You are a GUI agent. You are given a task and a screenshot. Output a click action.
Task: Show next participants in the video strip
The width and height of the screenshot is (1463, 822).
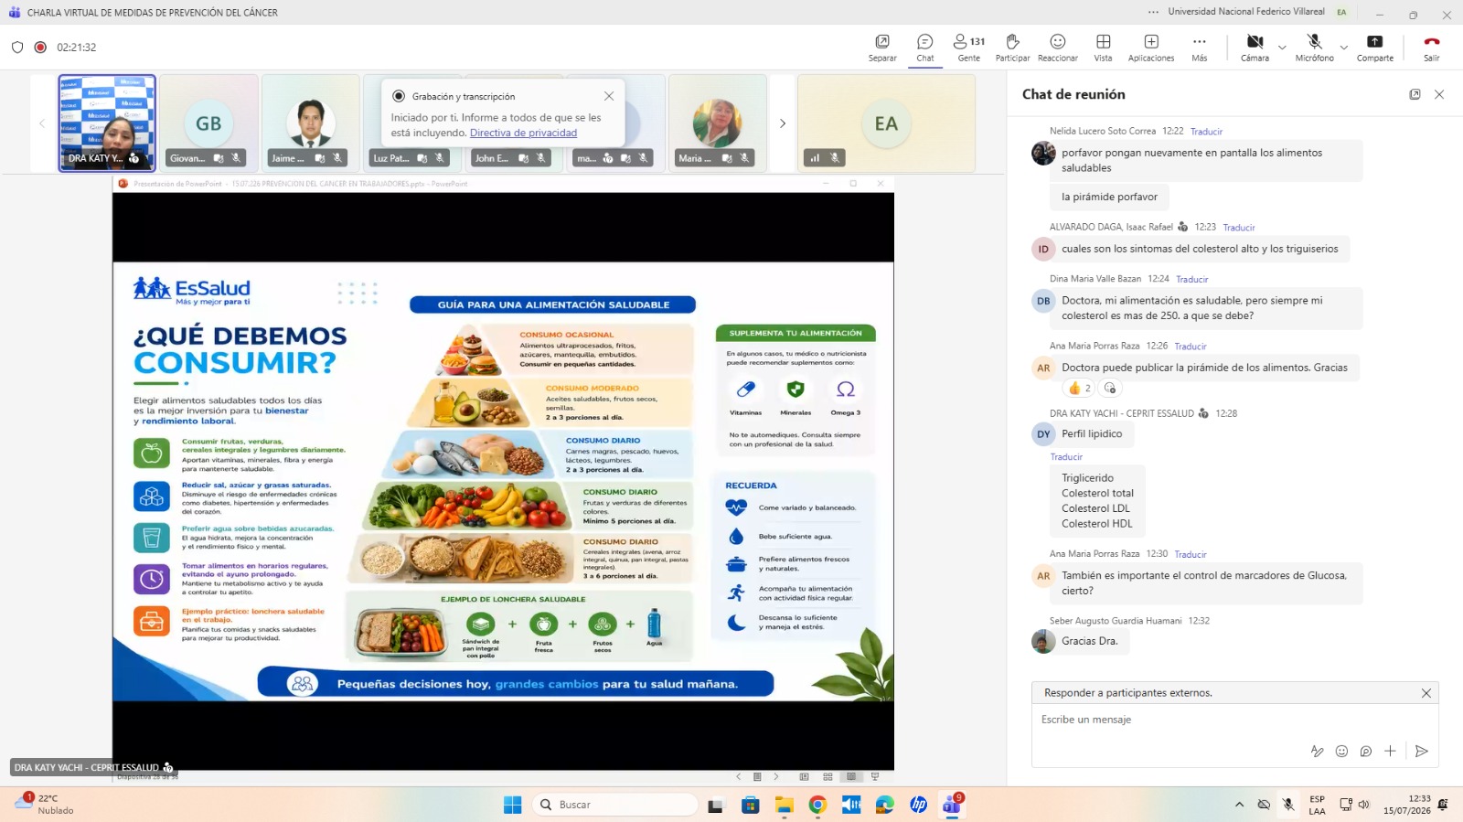click(x=783, y=123)
